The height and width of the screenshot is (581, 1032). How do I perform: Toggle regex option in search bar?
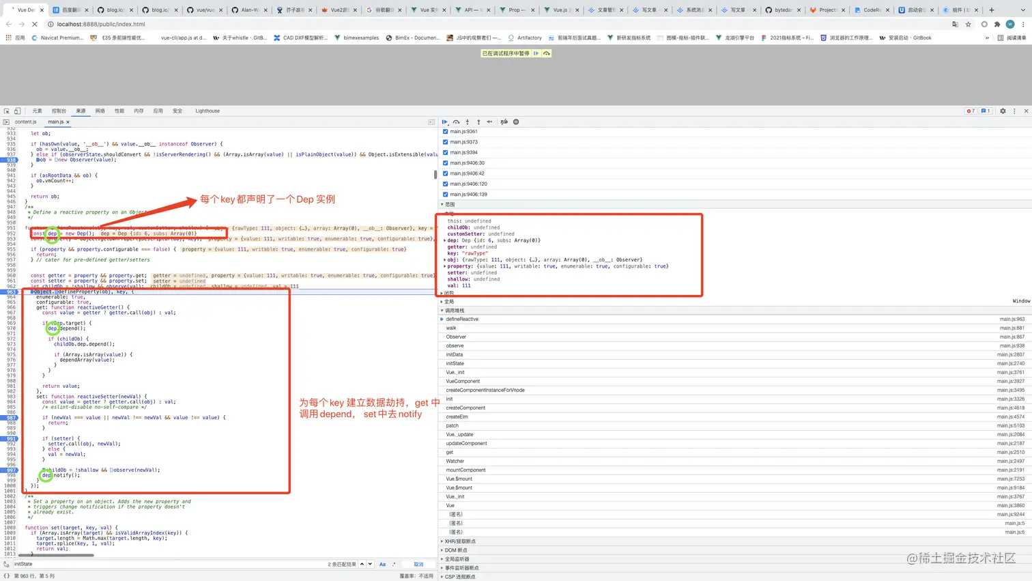394,564
